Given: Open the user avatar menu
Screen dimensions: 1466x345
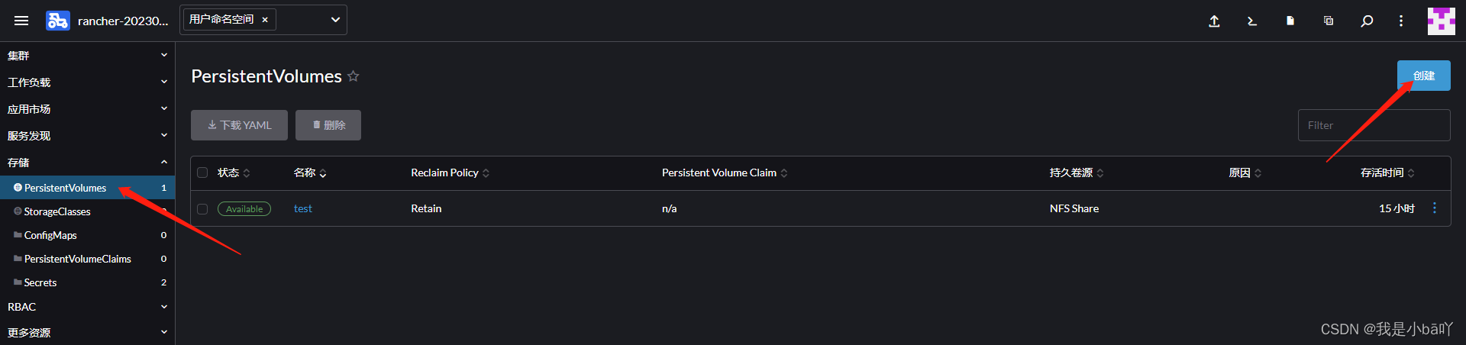Looking at the screenshot, I should coord(1441,21).
